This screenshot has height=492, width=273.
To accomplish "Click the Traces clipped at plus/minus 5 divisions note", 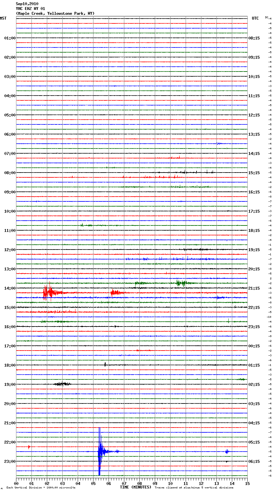I will (x=194, y=488).
